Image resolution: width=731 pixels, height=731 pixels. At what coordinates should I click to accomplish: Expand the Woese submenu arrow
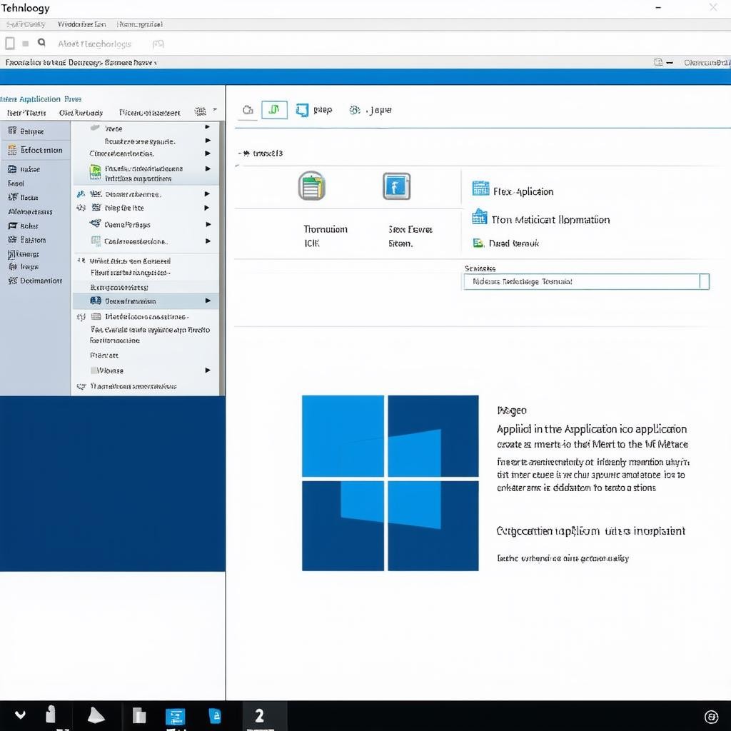(208, 370)
